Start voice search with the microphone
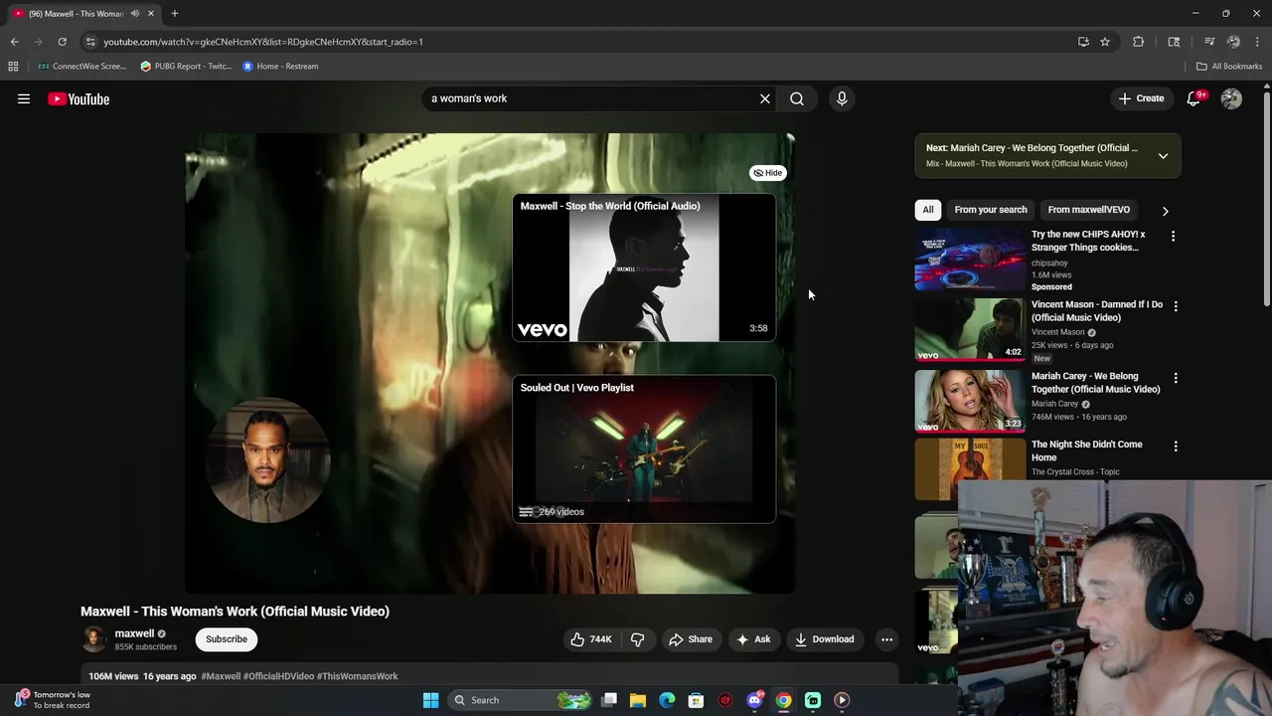The image size is (1272, 716). click(x=842, y=98)
